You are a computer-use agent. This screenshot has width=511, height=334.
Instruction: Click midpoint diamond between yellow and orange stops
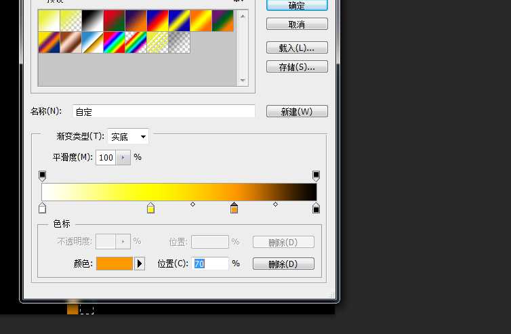click(x=192, y=205)
